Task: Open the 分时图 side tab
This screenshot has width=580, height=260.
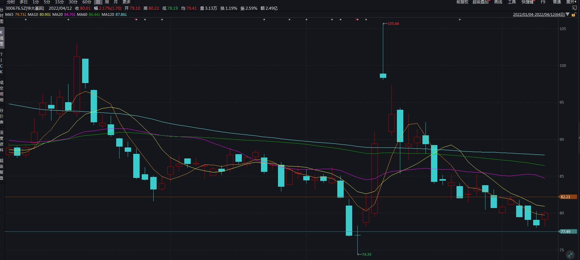Action: pyautogui.click(x=2, y=16)
